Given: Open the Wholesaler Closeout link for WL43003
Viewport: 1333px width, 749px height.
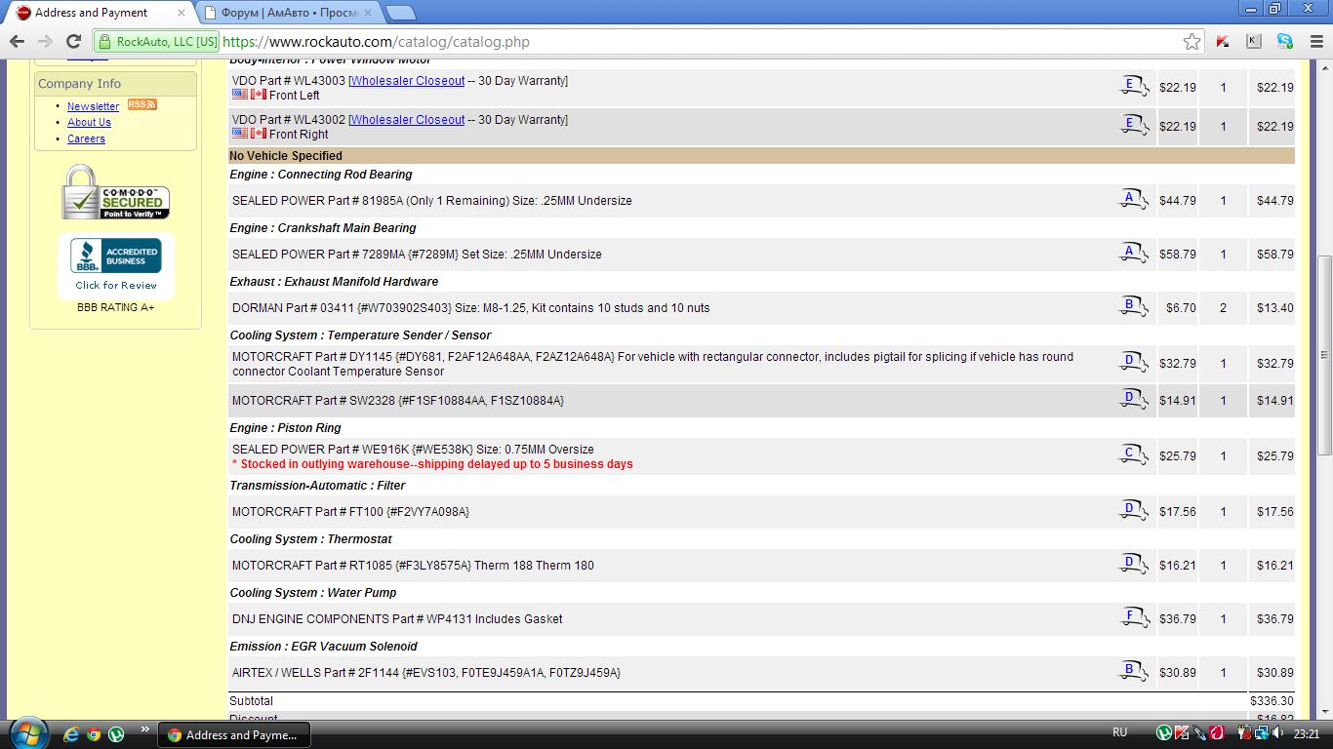Looking at the screenshot, I should [408, 81].
